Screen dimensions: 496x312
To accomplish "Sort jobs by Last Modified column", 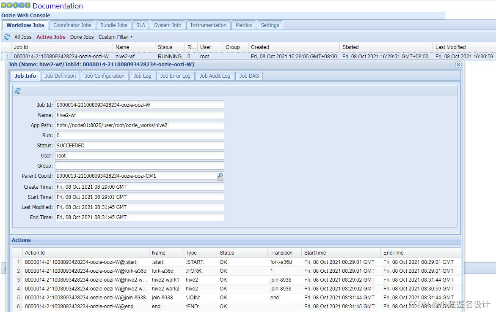I will click(x=464, y=47).
